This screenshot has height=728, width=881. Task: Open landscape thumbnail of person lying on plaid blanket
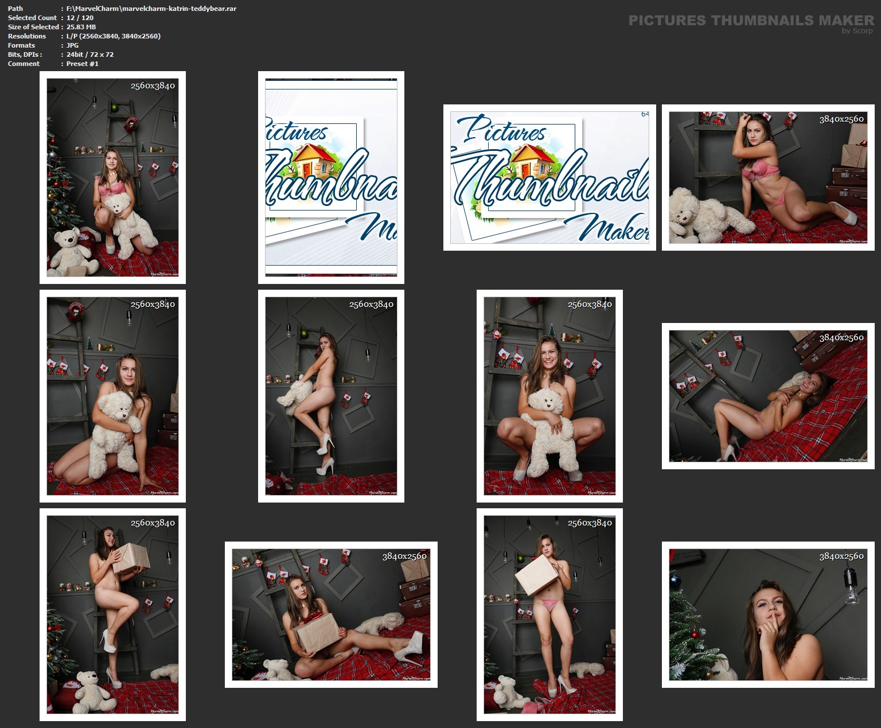click(768, 396)
